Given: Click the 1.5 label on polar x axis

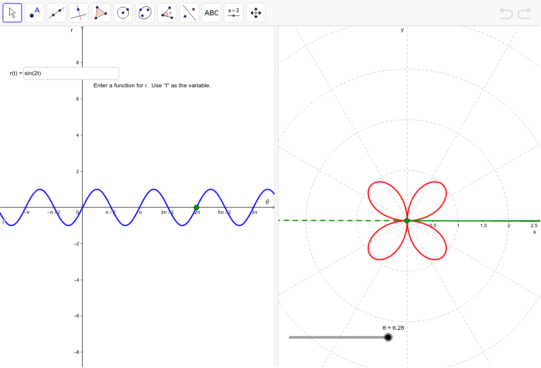Looking at the screenshot, I should 483,226.
